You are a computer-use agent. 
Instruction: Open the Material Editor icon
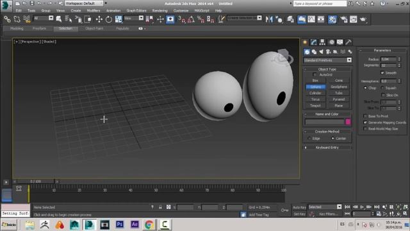[332, 19]
